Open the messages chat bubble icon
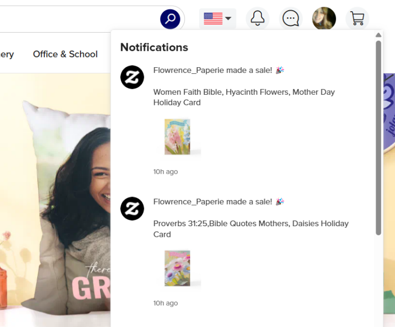The height and width of the screenshot is (327, 395). (291, 19)
